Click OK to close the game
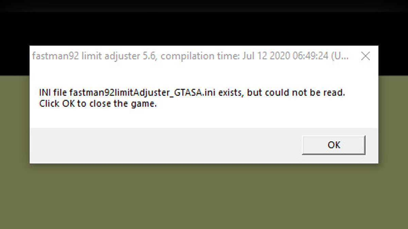 coord(334,145)
